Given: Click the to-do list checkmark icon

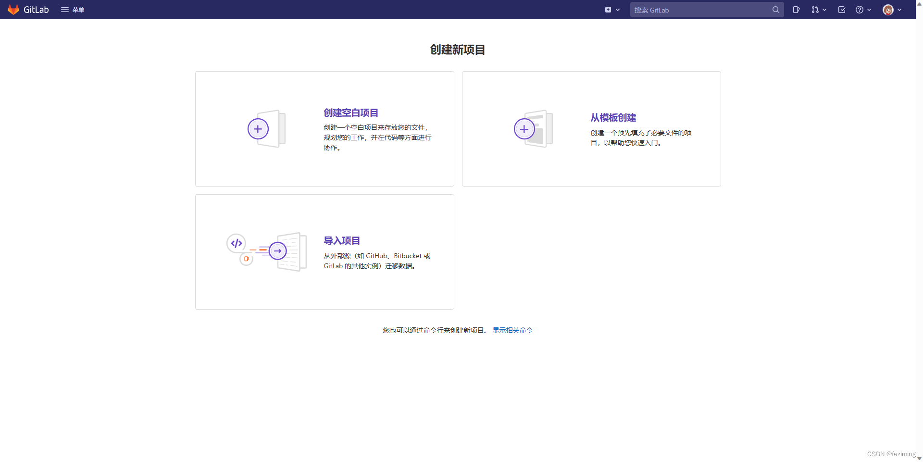Looking at the screenshot, I should [842, 10].
